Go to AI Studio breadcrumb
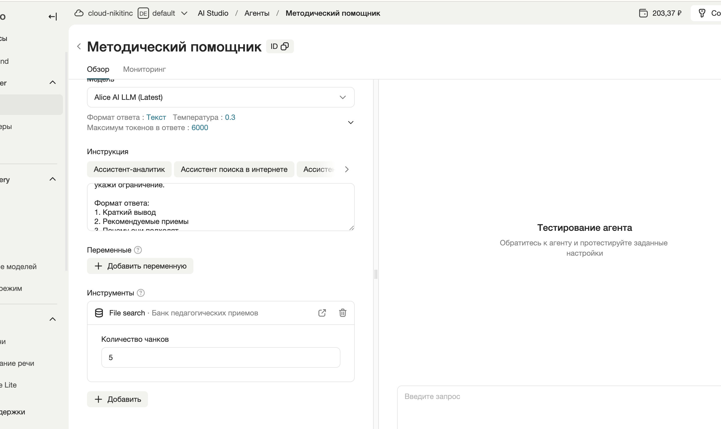The height and width of the screenshot is (429, 721). click(x=213, y=13)
